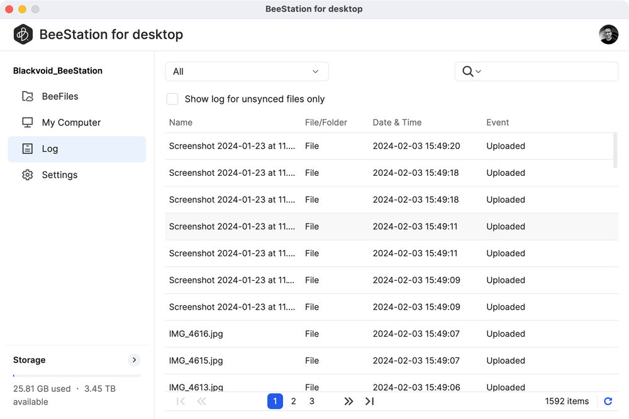The image size is (629, 419).
Task: Expand the search options arrow
Action: [478, 72]
